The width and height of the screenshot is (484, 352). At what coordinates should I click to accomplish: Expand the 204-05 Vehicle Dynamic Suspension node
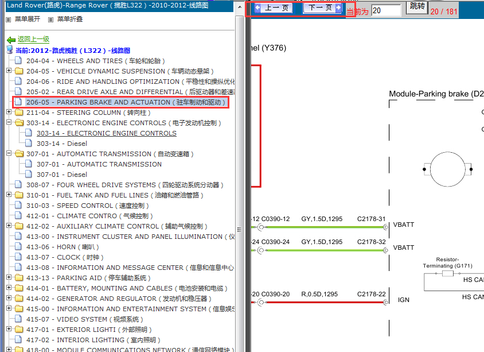click(x=9, y=71)
